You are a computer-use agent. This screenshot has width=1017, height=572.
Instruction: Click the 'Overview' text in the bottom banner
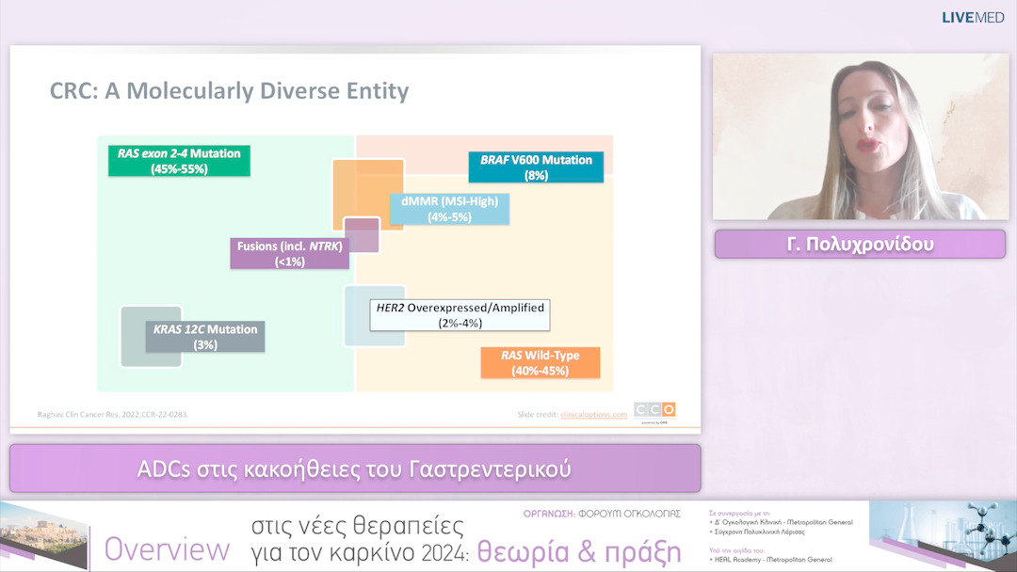click(x=167, y=550)
